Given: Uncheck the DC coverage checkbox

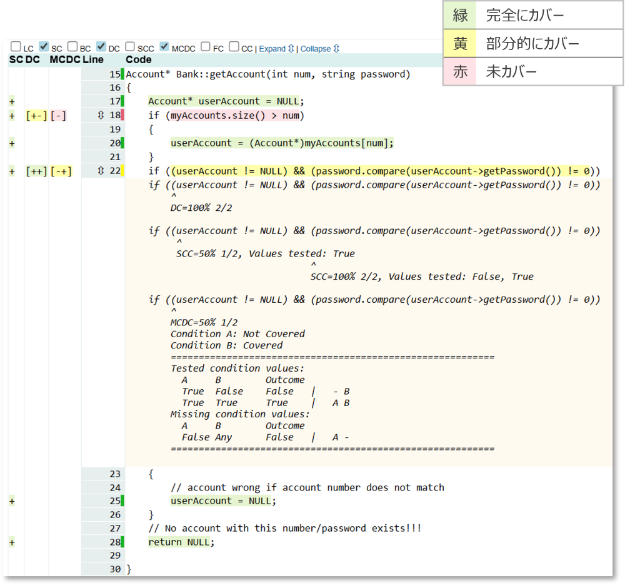Looking at the screenshot, I should tap(101, 47).
